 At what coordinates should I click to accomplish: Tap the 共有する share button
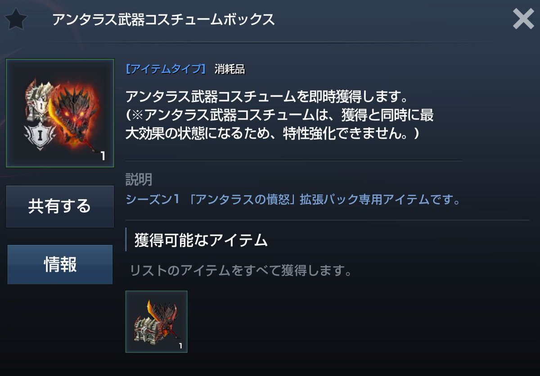(60, 206)
